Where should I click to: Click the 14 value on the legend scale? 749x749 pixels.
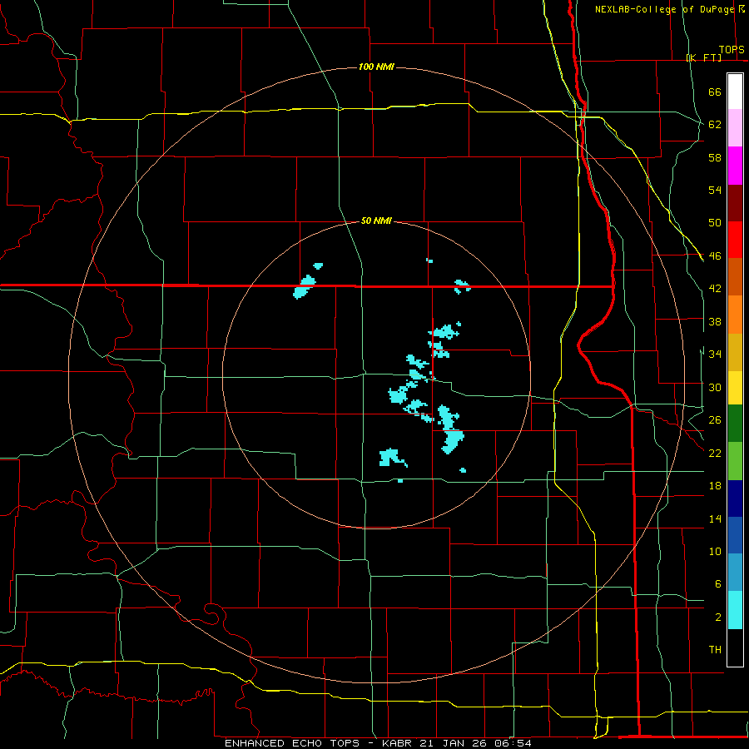point(715,518)
